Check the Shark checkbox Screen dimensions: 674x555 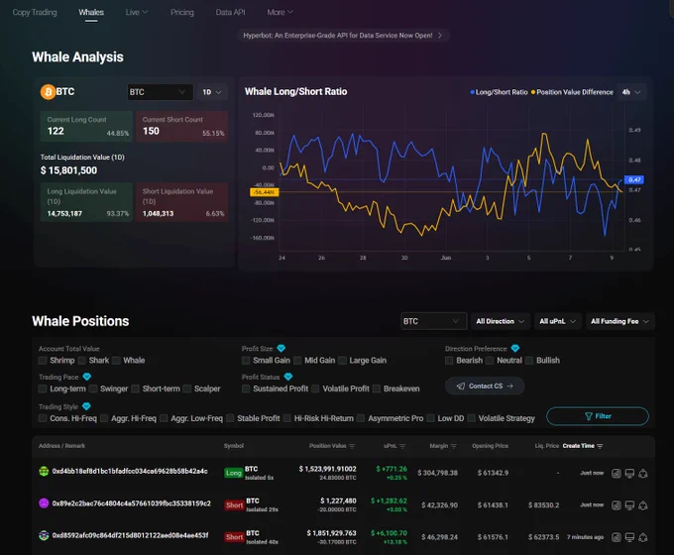tap(82, 361)
